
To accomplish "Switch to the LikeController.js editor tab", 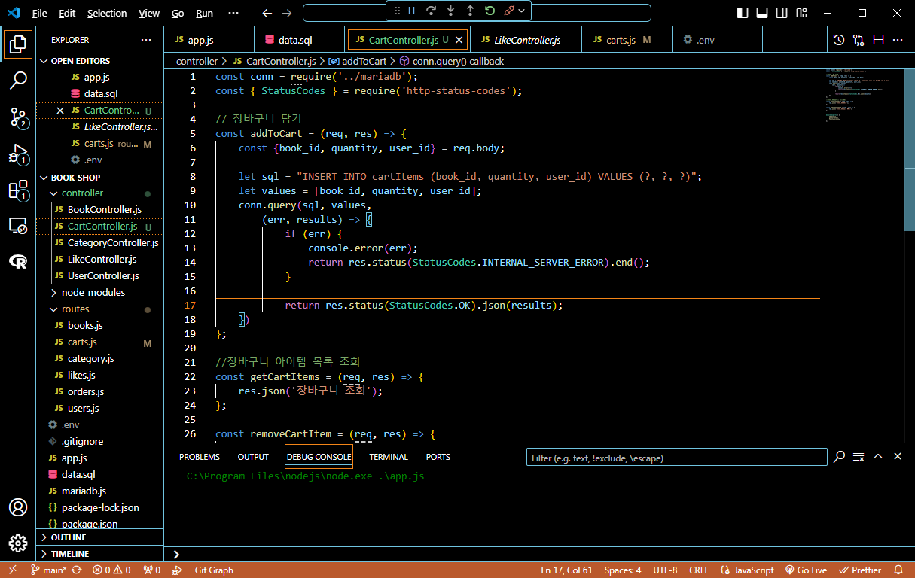I will click(527, 40).
